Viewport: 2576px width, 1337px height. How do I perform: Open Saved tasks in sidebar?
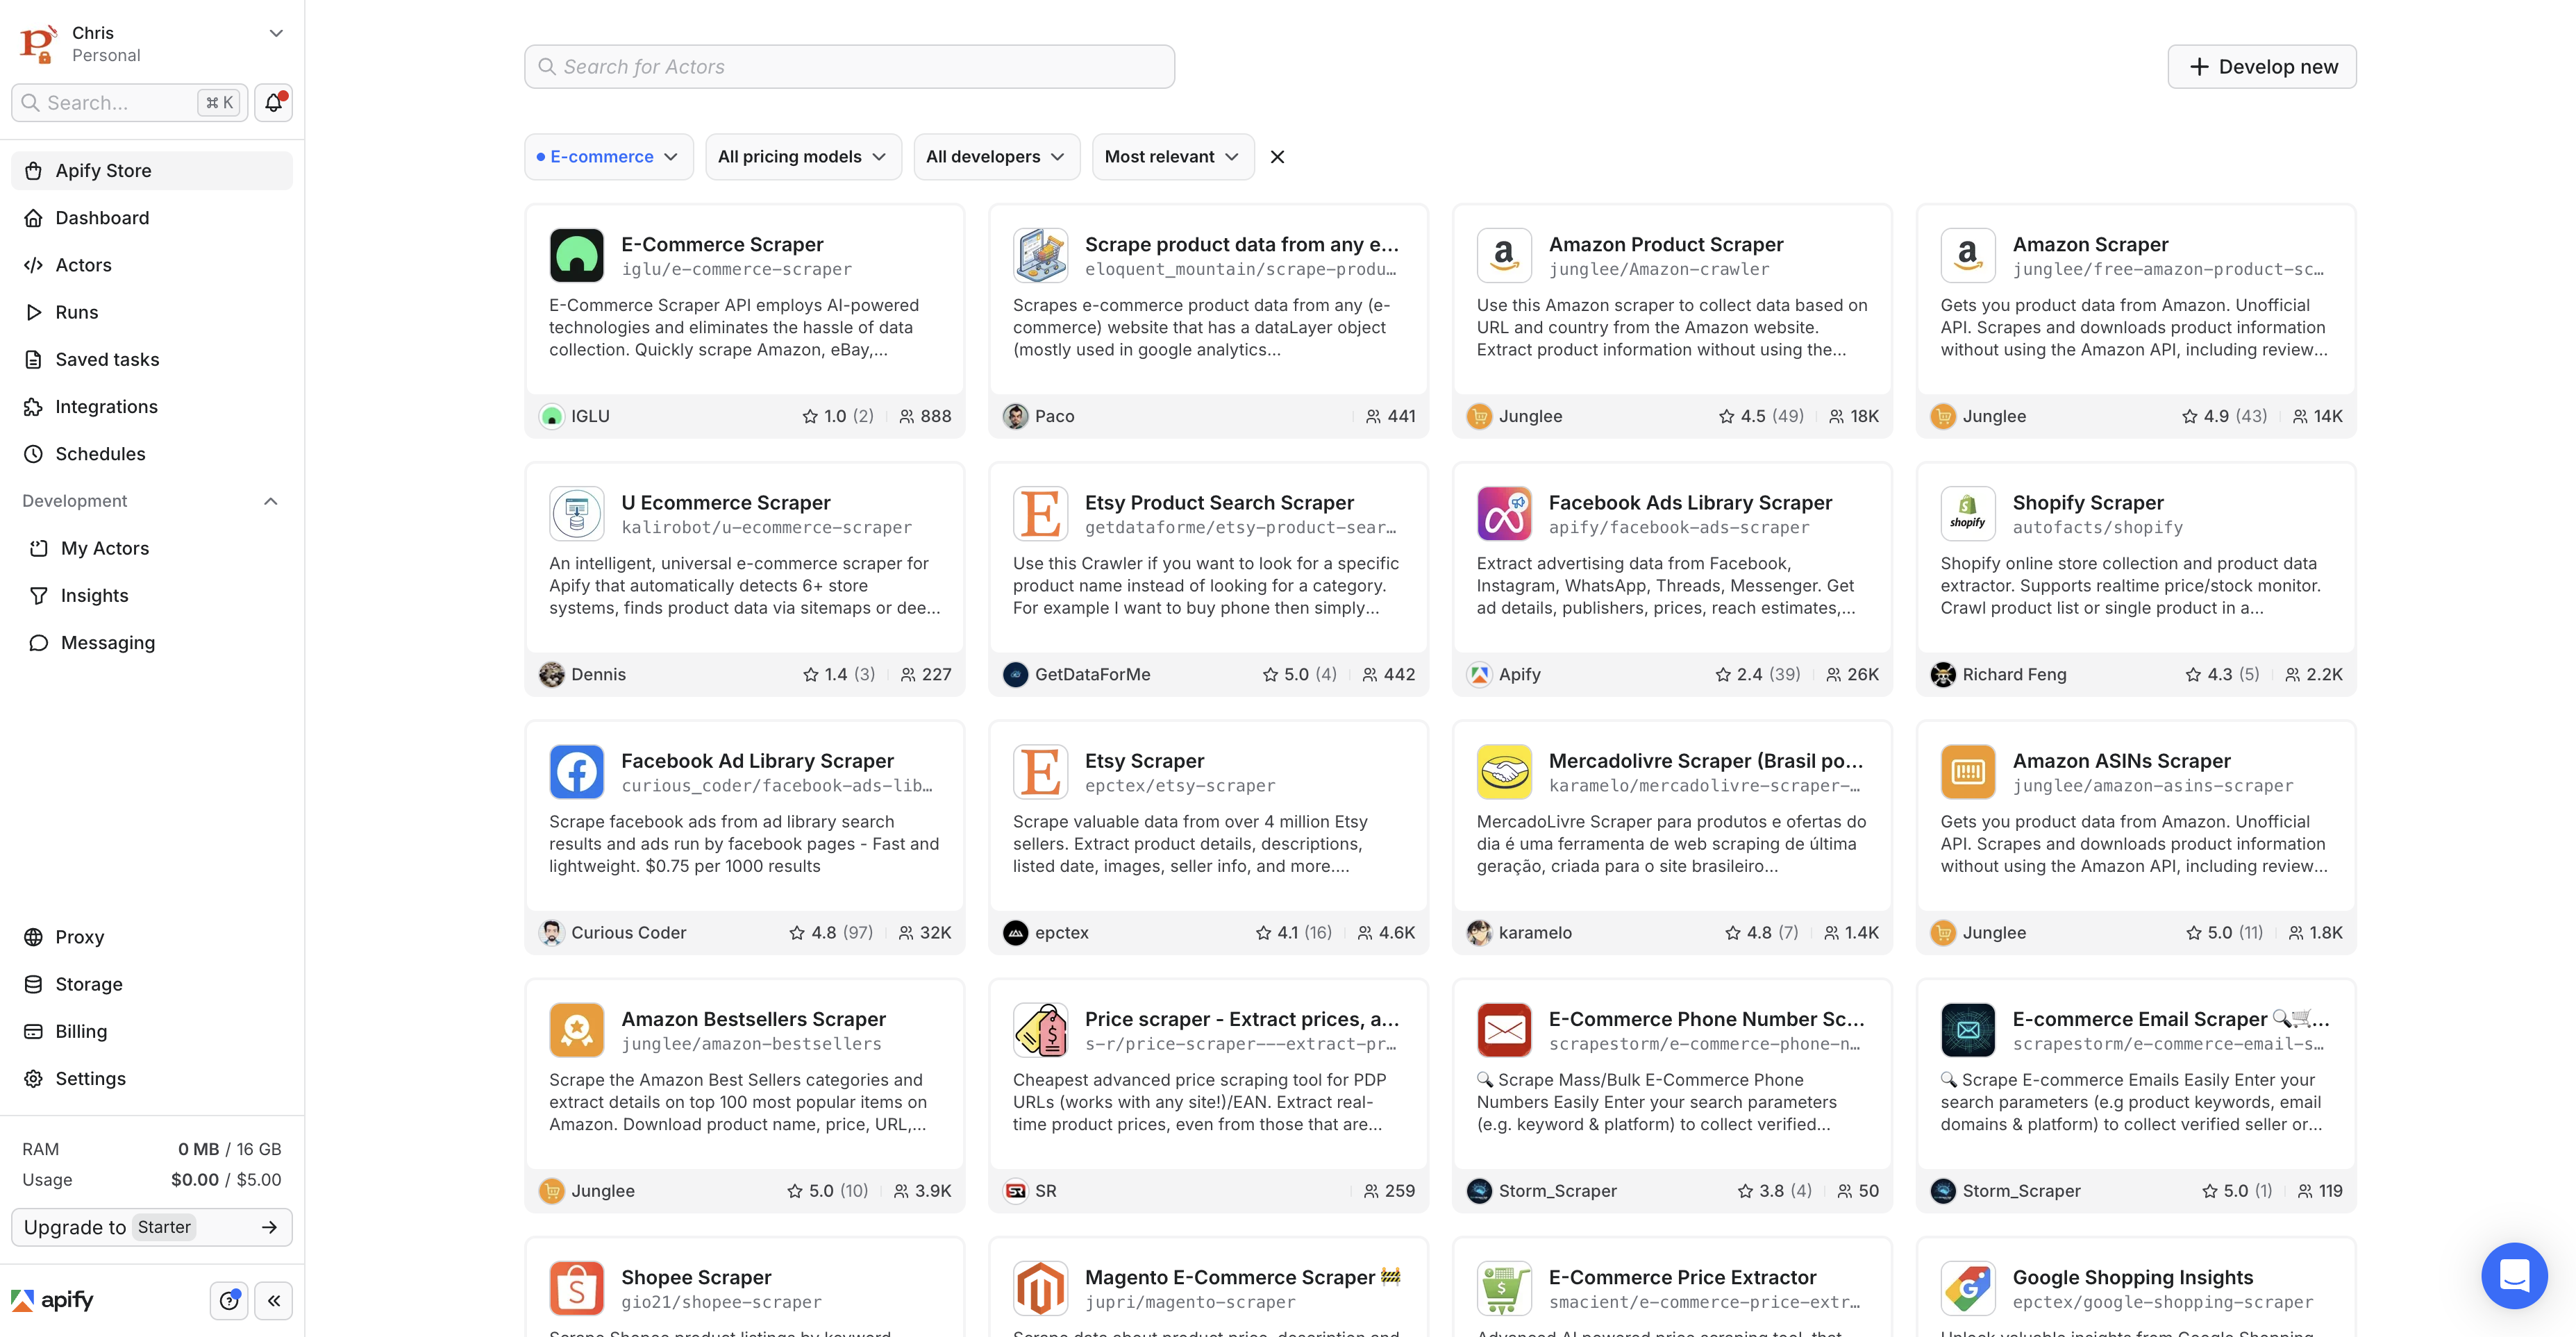152,359
